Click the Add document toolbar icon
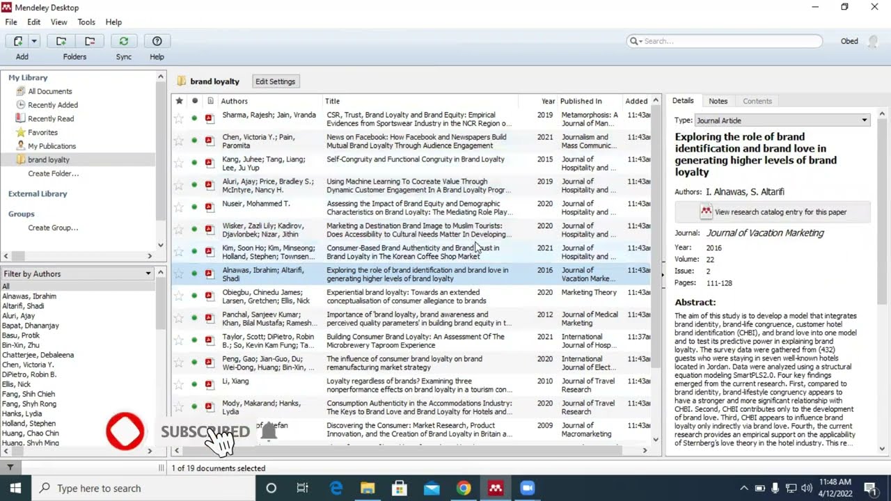This screenshot has width=891, height=501. pos(18,41)
